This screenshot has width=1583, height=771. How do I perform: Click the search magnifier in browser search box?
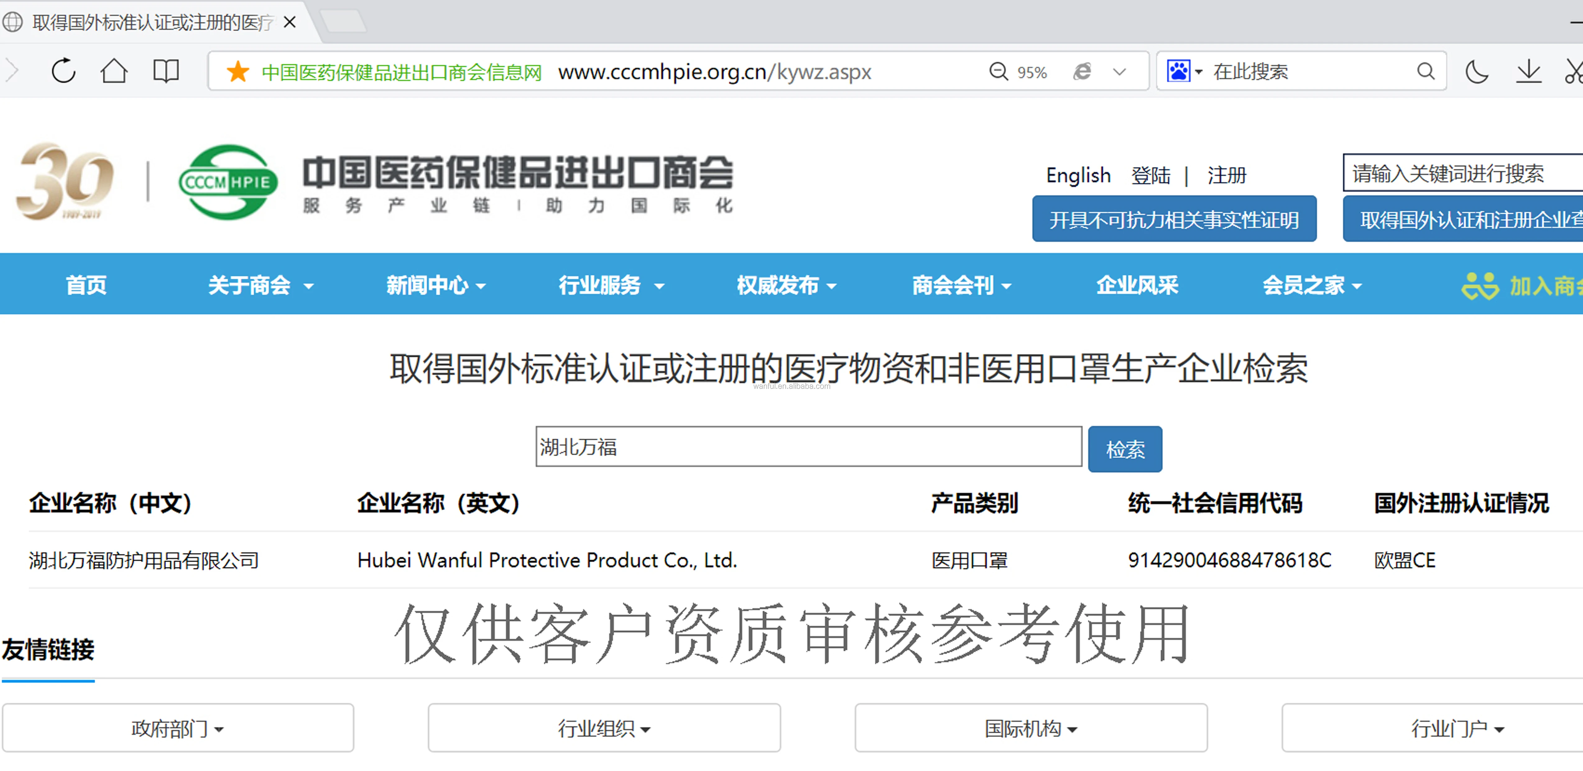1426,72
